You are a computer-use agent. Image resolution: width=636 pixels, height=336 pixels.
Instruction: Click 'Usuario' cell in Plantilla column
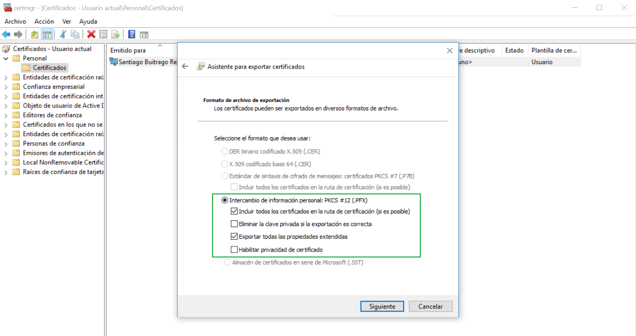coord(542,62)
